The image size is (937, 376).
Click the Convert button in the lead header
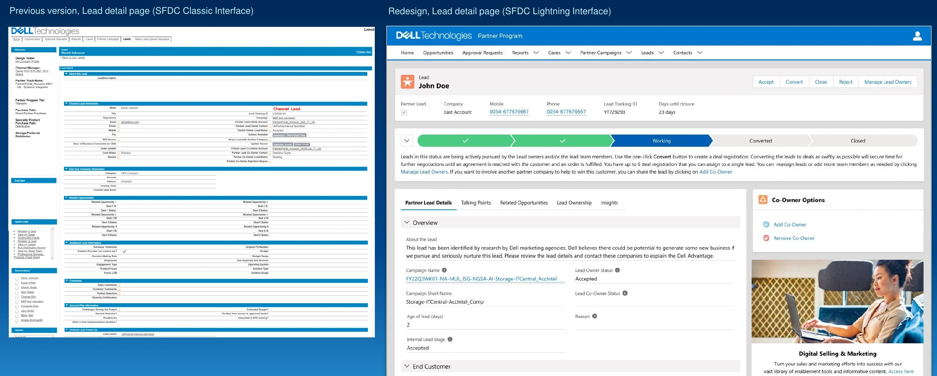pos(794,82)
